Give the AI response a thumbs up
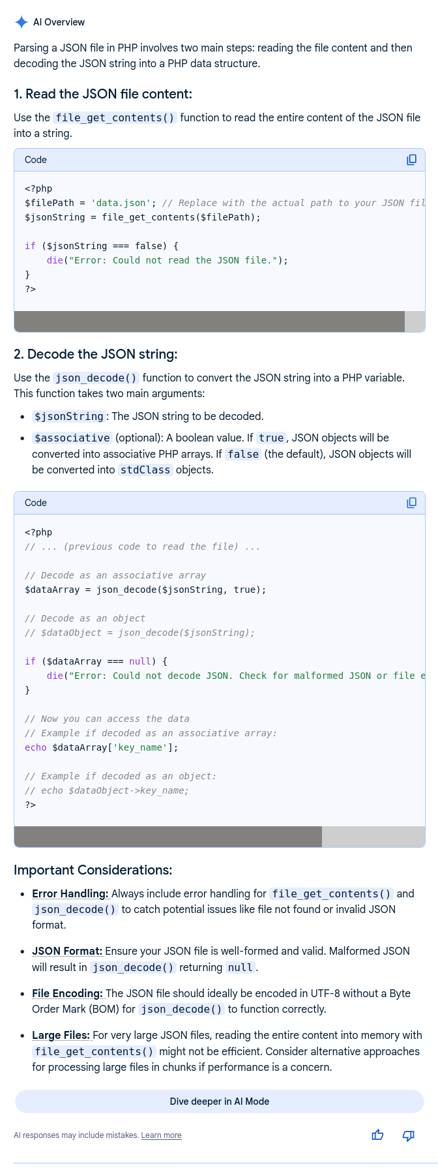The width and height of the screenshot is (438, 1168). pyautogui.click(x=377, y=1135)
